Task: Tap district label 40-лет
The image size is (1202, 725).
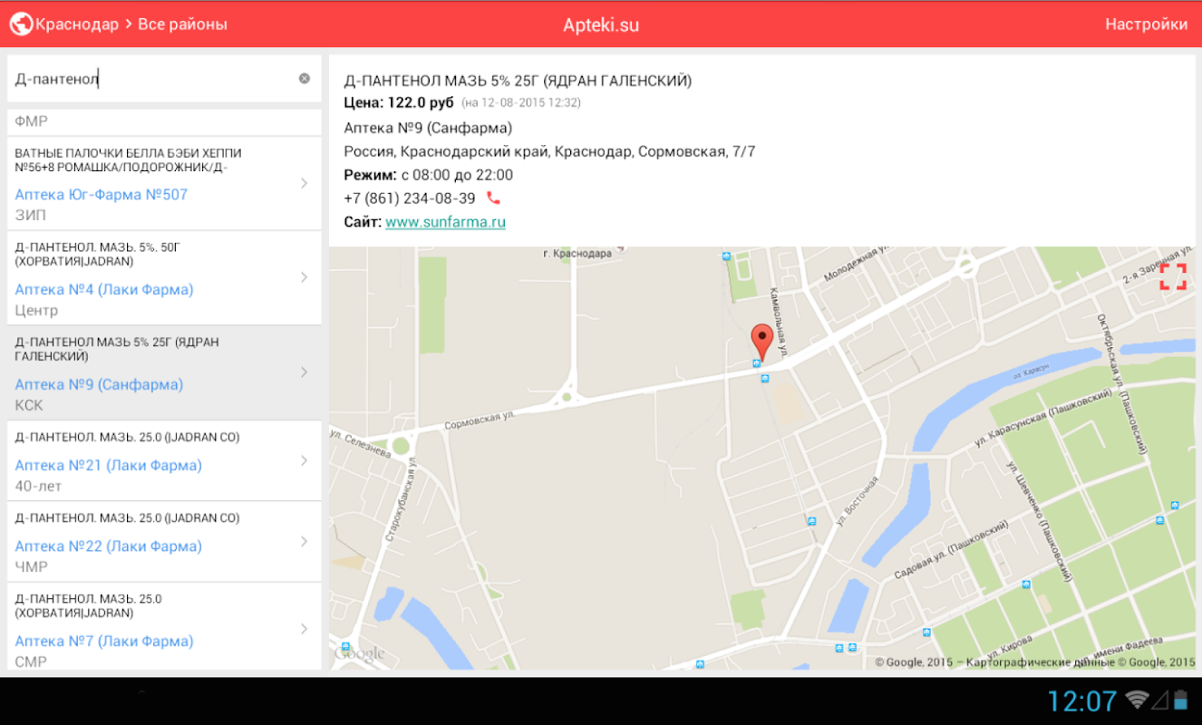Action: 38,487
